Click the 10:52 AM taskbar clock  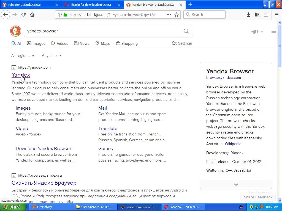[x=272, y=207]
